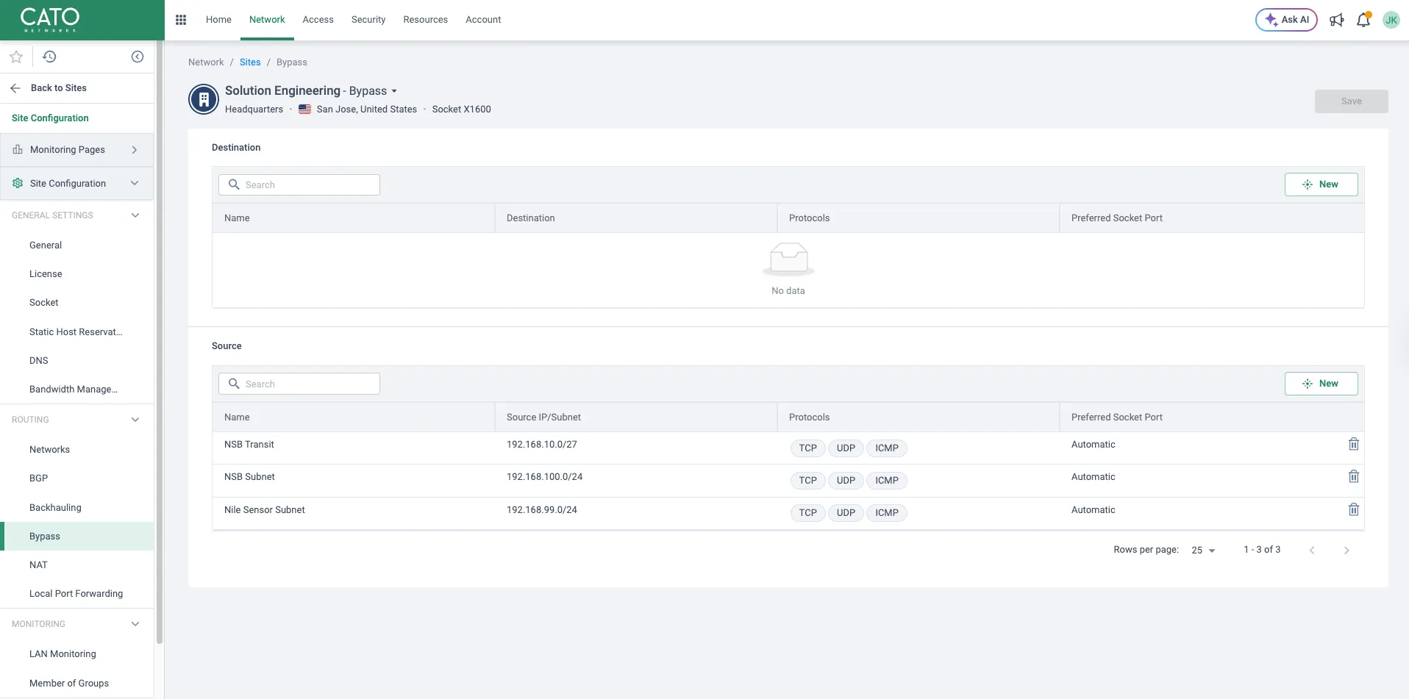Open BGP routing settings
This screenshot has height=699, width=1409.
[x=38, y=478]
